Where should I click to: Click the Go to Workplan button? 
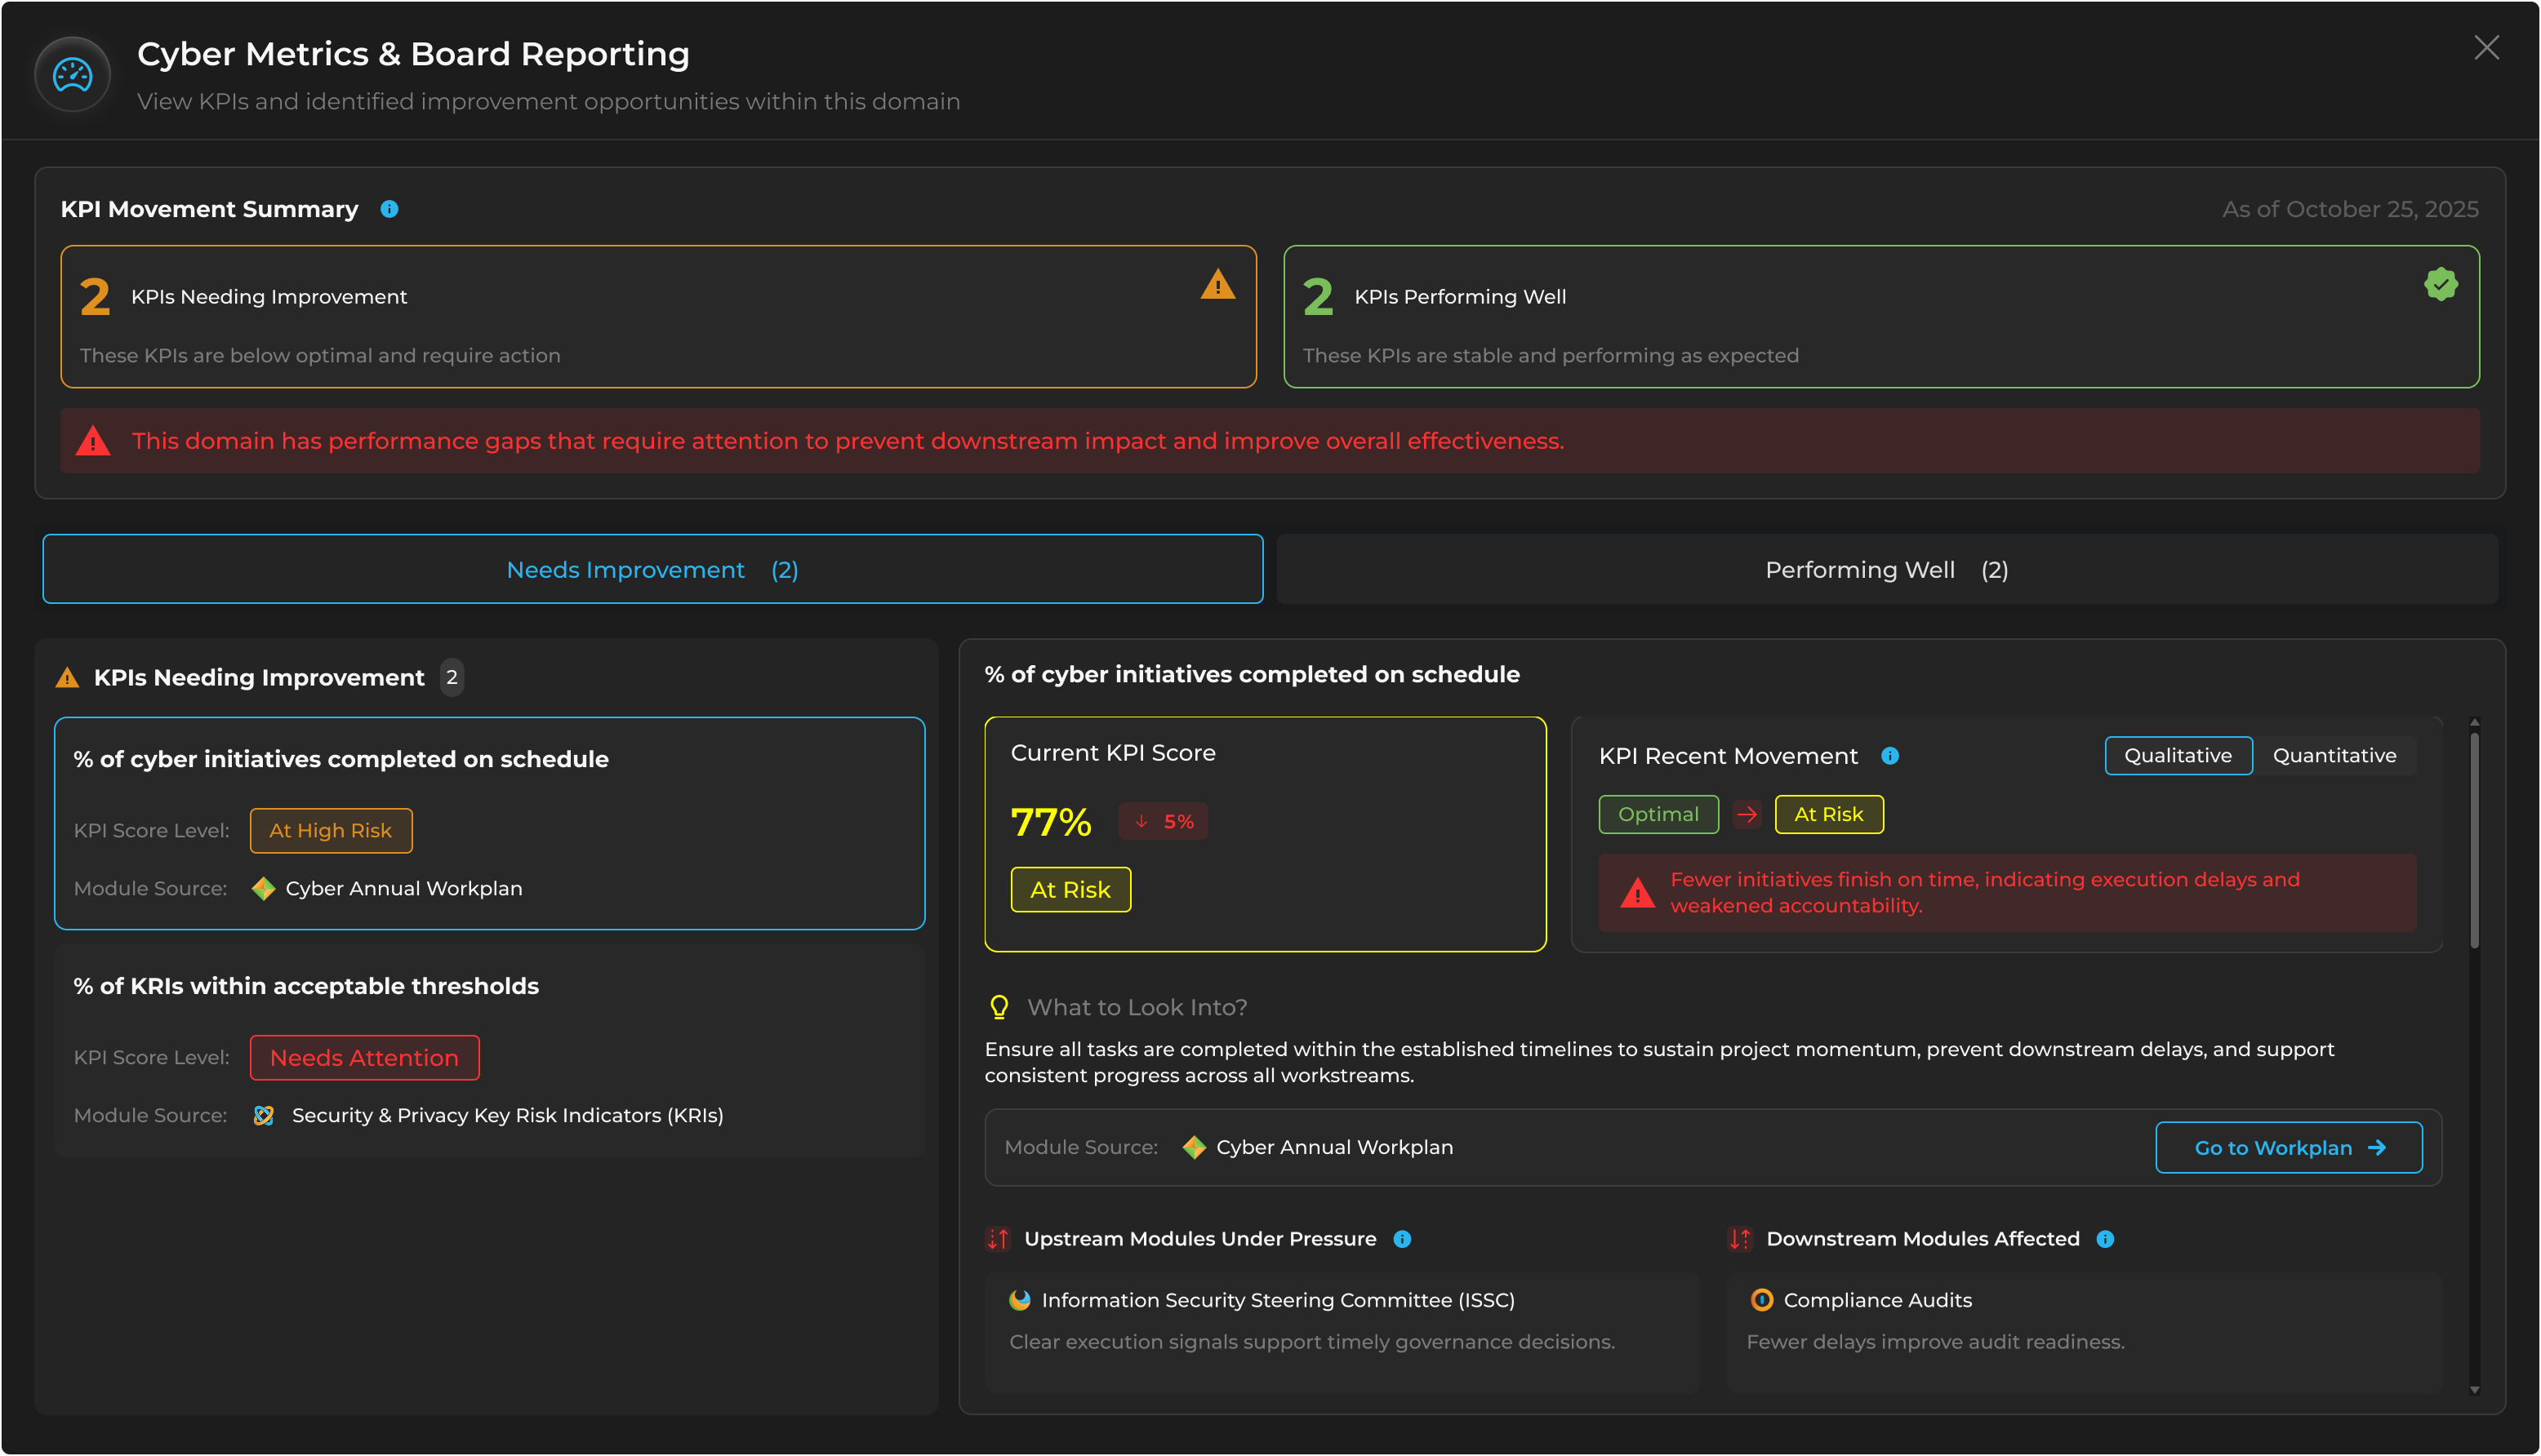tap(2288, 1148)
